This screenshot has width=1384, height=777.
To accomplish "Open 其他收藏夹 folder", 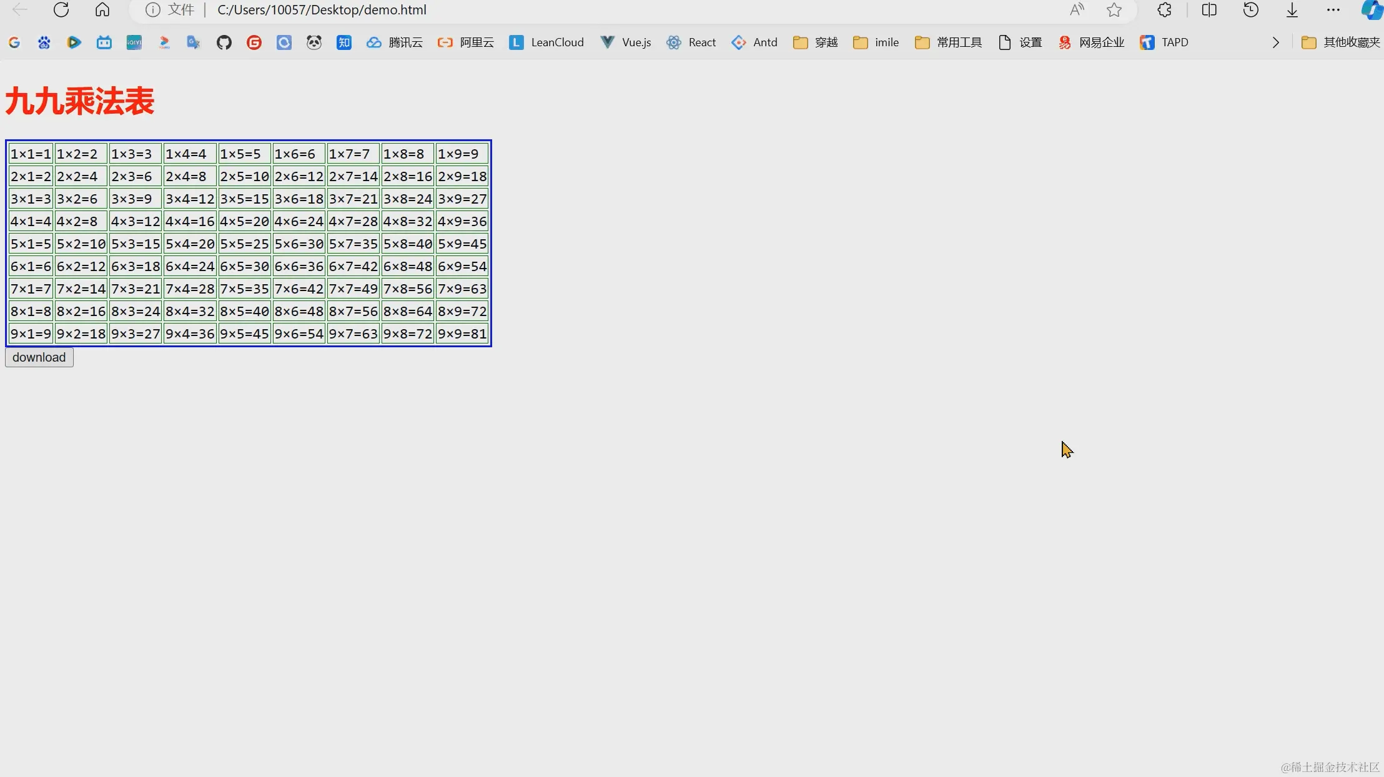I will pyautogui.click(x=1341, y=42).
